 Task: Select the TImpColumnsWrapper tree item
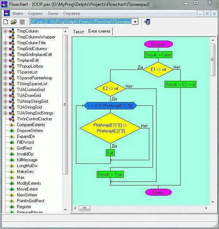click(x=36, y=37)
